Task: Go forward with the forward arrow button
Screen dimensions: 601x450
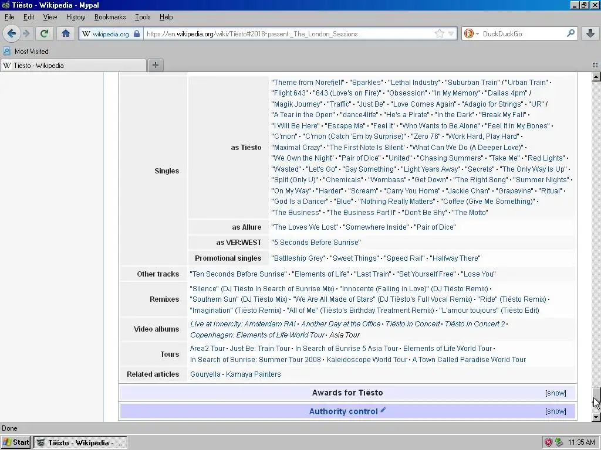Action: coord(26,33)
